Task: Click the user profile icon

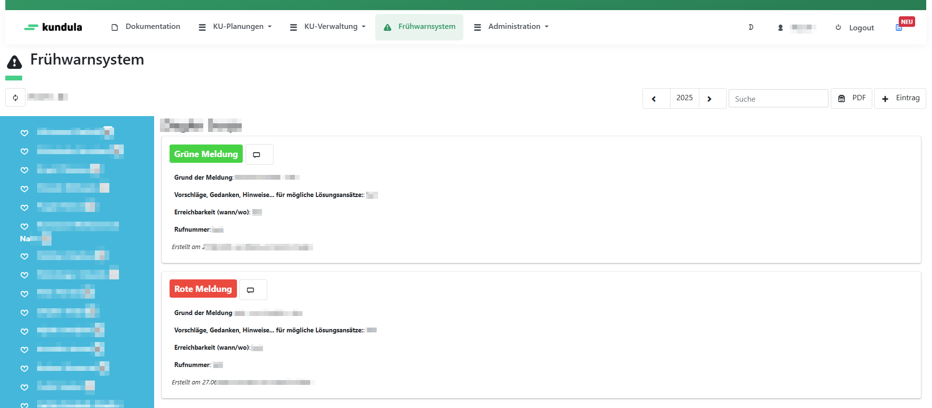Action: click(x=780, y=28)
